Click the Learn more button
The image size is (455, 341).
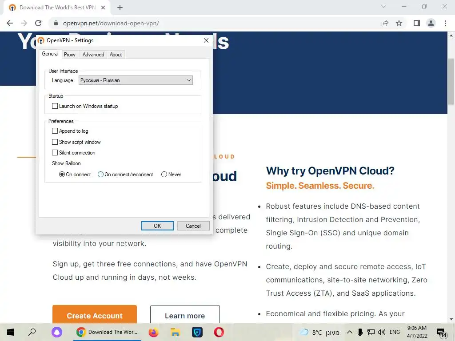(185, 315)
